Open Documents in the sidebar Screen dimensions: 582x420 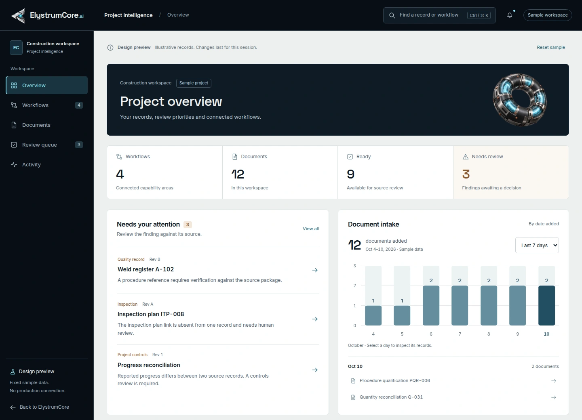47,125
